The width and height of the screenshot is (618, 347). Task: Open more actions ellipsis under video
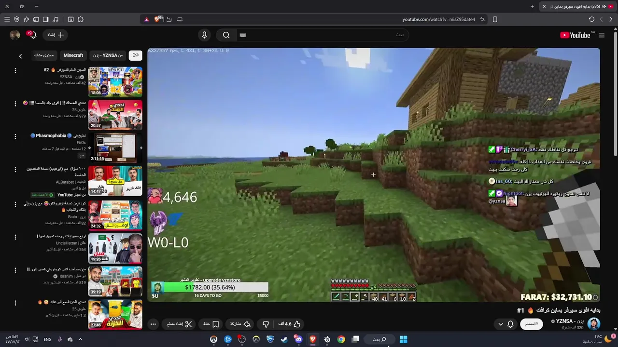pos(153,324)
